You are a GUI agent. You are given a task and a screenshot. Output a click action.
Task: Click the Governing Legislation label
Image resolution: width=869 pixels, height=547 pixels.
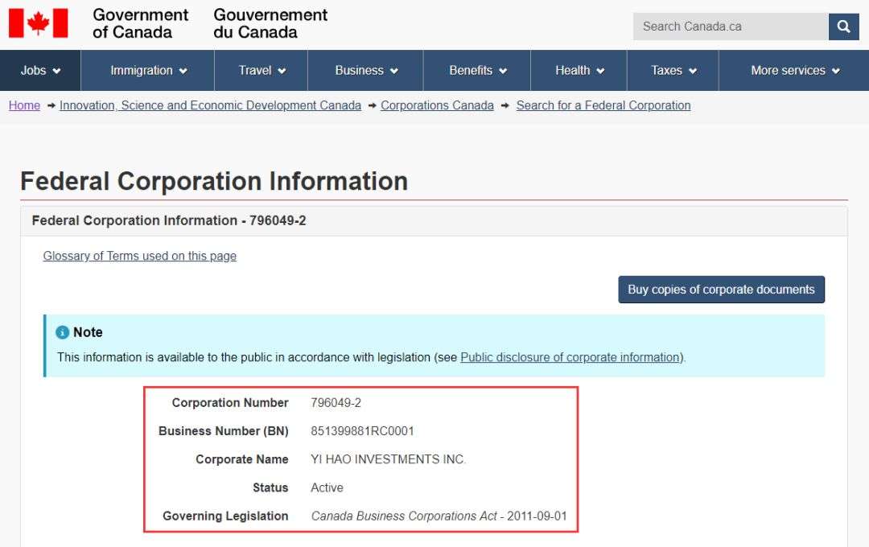(x=225, y=516)
